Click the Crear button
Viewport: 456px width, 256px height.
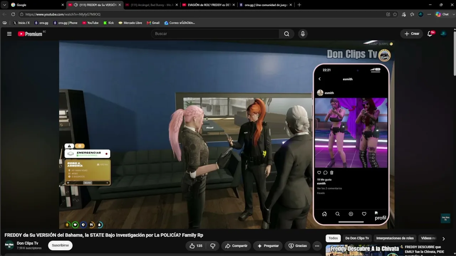[412, 34]
